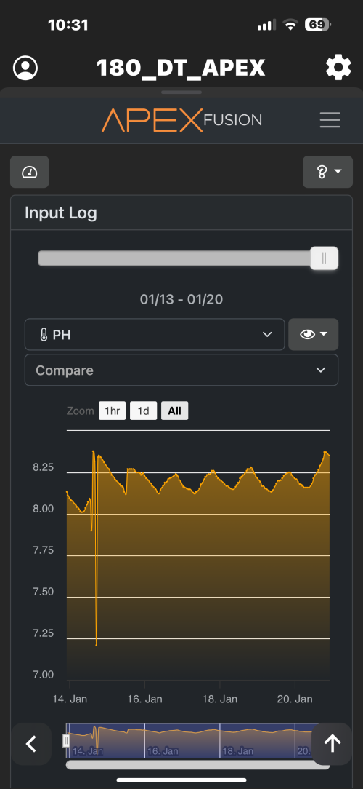
Task: Click the 01/13 - 01/20 date range text
Action: click(181, 300)
